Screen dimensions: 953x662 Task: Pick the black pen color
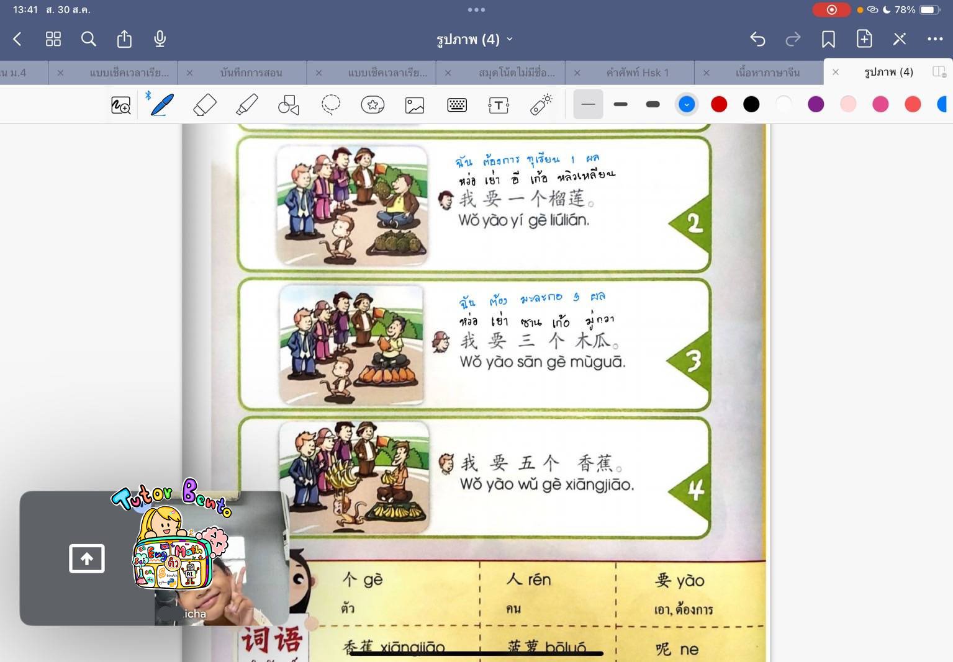click(751, 104)
